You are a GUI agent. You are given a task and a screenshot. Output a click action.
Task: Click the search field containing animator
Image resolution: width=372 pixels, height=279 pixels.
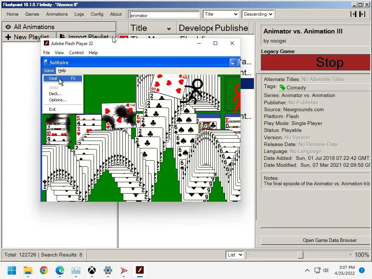164,15
